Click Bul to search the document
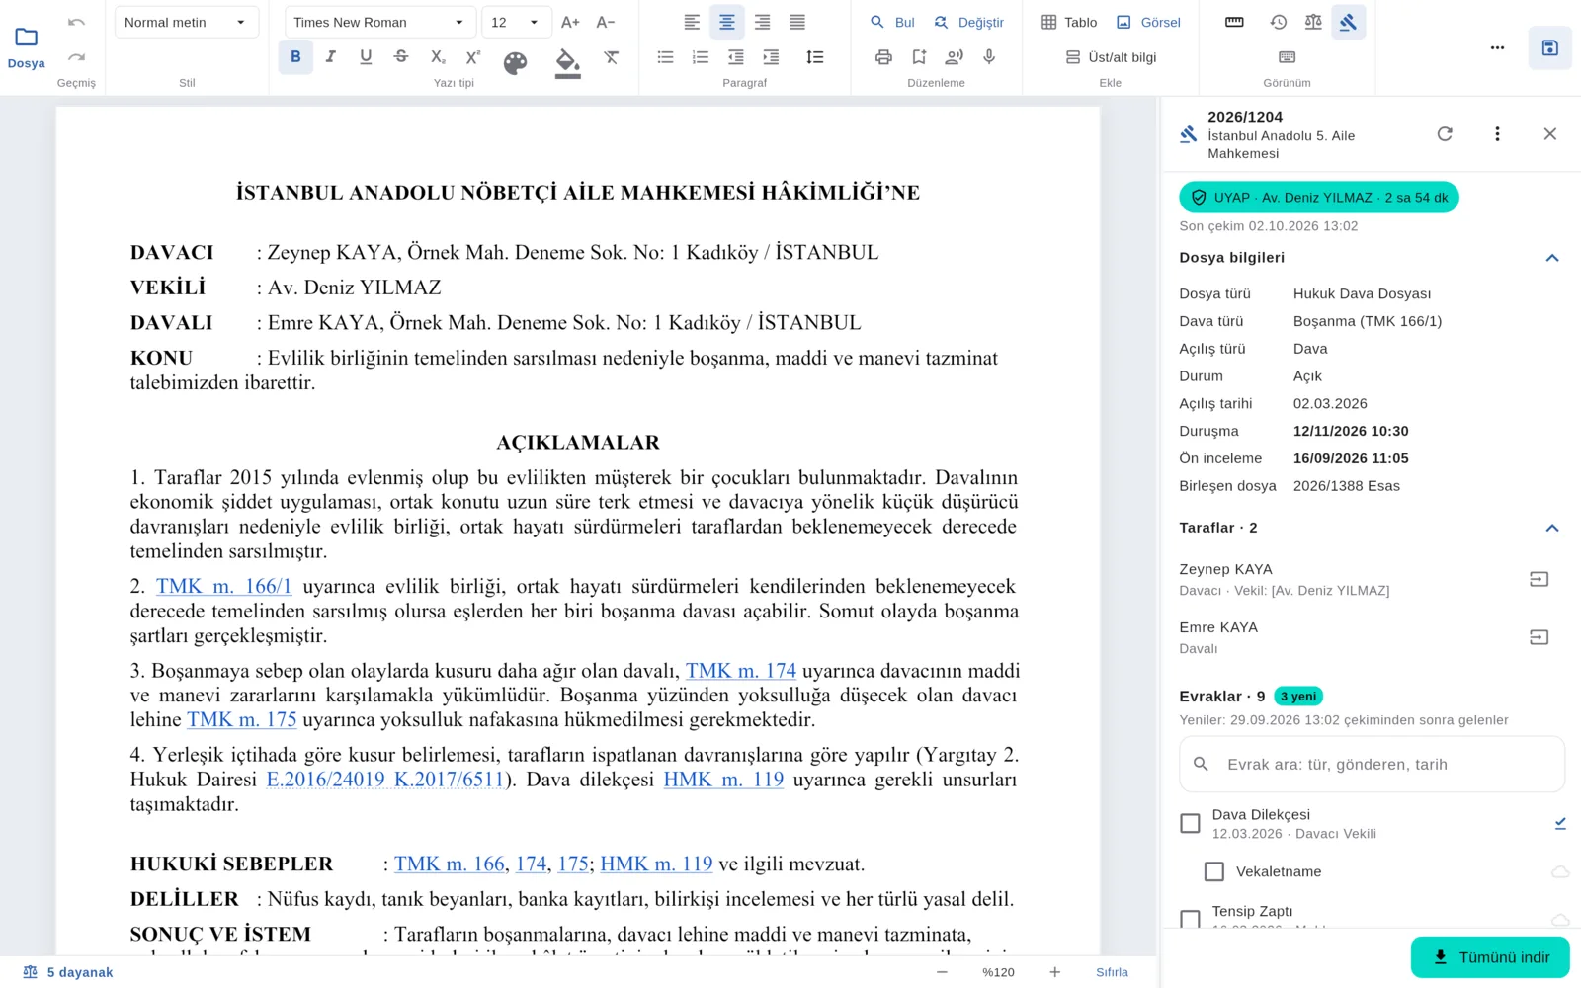Image resolution: width=1581 pixels, height=988 pixels. [892, 22]
